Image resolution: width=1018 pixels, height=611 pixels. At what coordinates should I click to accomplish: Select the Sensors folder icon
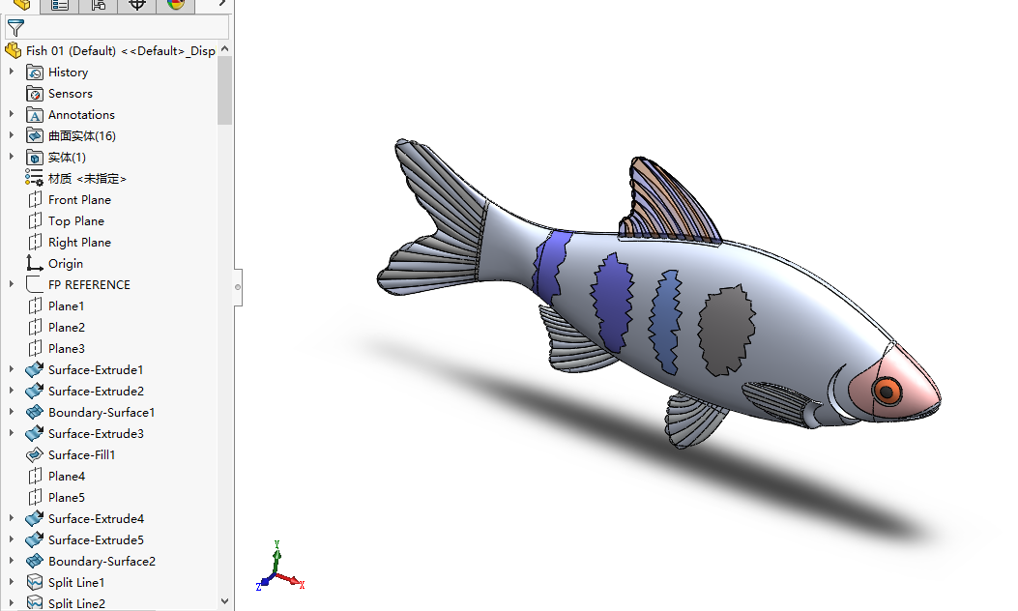35,94
